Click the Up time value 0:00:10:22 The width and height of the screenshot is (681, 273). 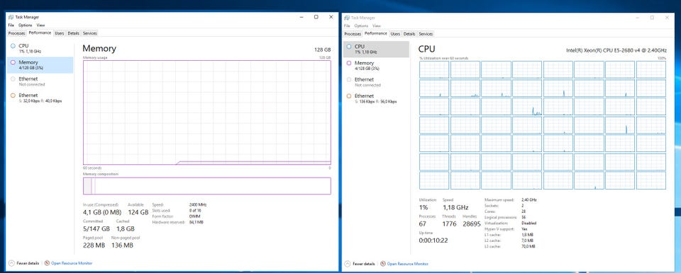tap(433, 240)
